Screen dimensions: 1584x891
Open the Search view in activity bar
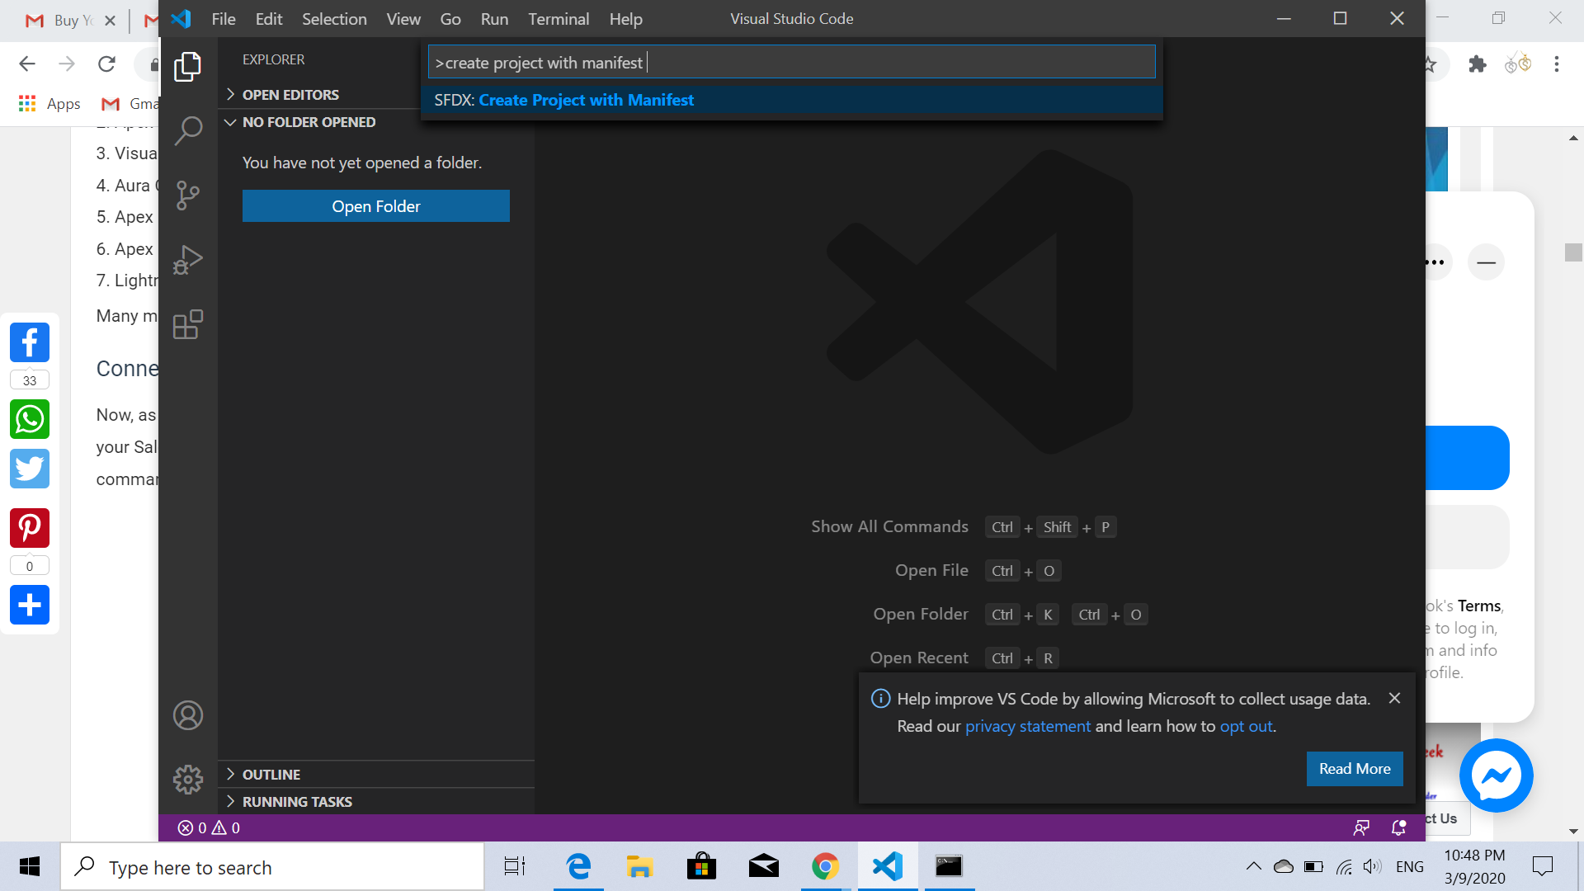pos(187,130)
